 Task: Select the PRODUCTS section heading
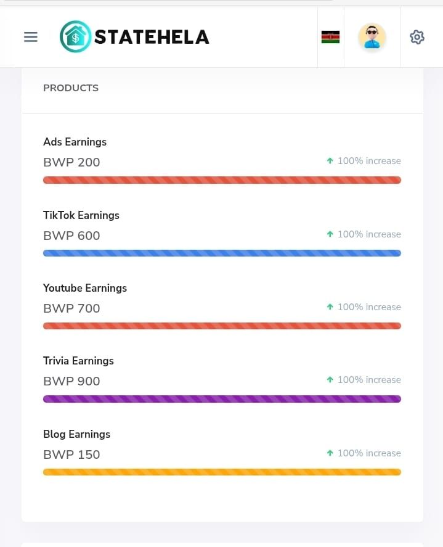[x=70, y=88]
